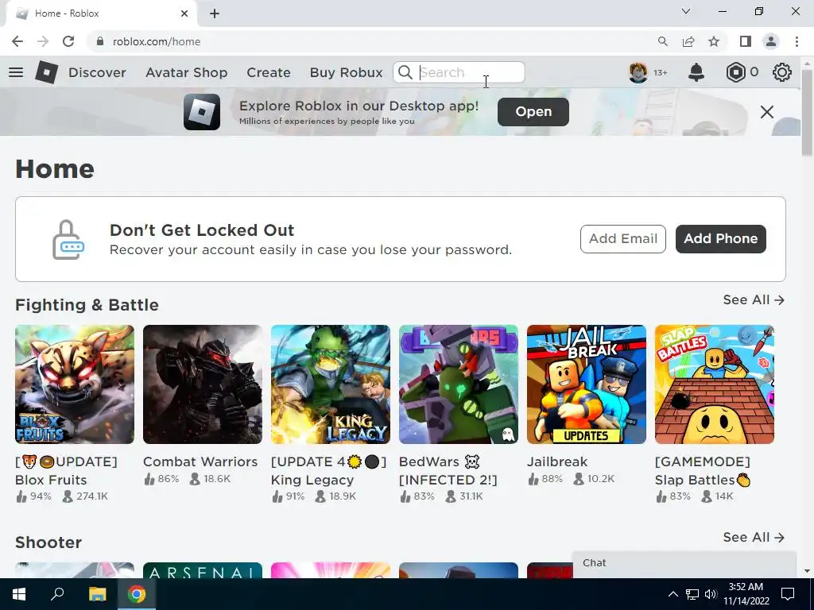Click the scrollbar down arrow
The height and width of the screenshot is (610, 814).
coord(808,571)
